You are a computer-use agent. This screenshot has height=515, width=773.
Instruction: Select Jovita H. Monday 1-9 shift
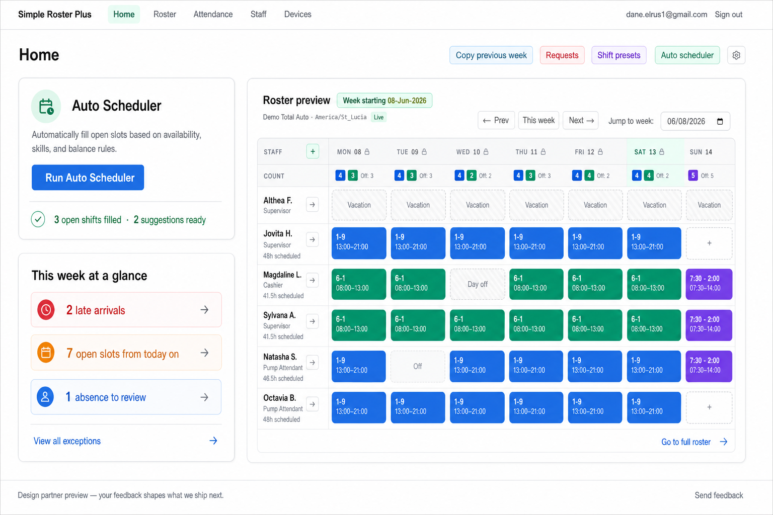[x=359, y=243]
